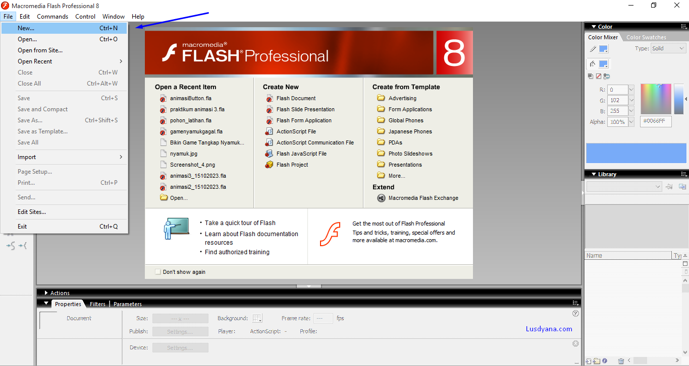The height and width of the screenshot is (366, 689).
Task: Click the Library new folder icon
Action: tap(597, 360)
